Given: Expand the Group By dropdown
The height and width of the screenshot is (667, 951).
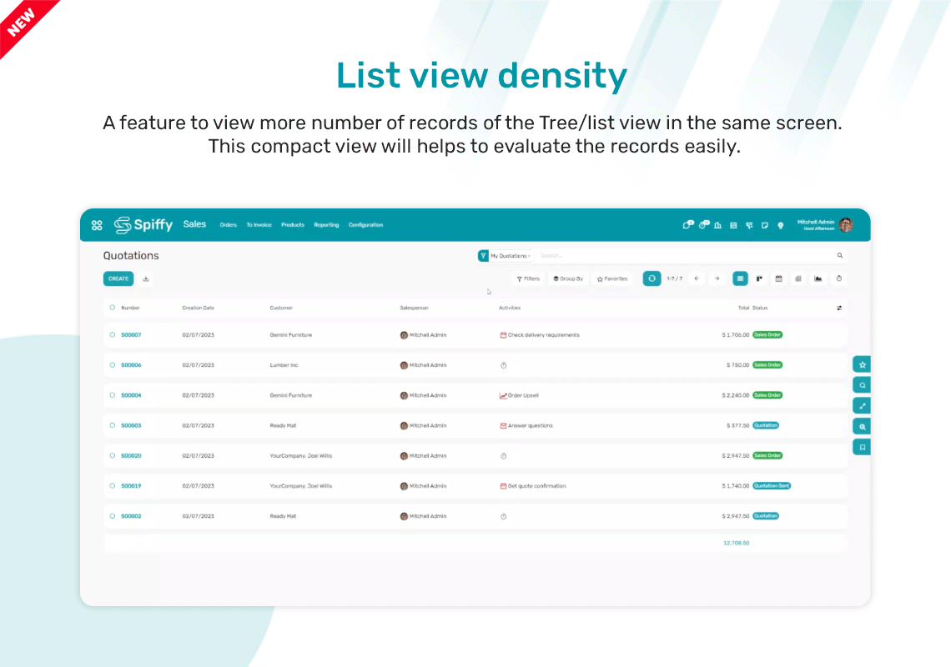Looking at the screenshot, I should coord(568,278).
